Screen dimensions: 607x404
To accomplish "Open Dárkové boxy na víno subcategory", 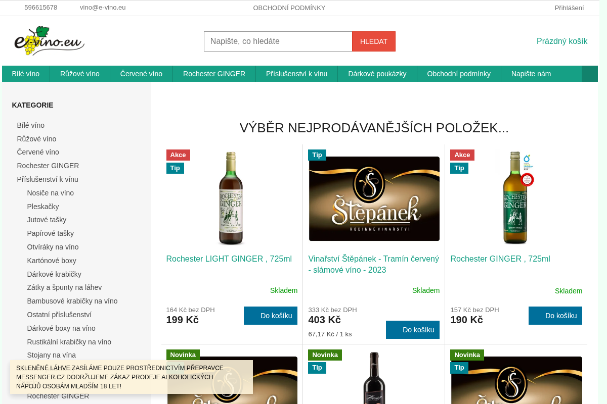I will [x=61, y=328].
